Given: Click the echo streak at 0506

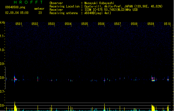Looking at the screenshot, I should 104,80.
